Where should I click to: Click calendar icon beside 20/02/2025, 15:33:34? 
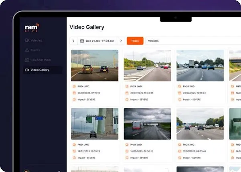pos(127,93)
